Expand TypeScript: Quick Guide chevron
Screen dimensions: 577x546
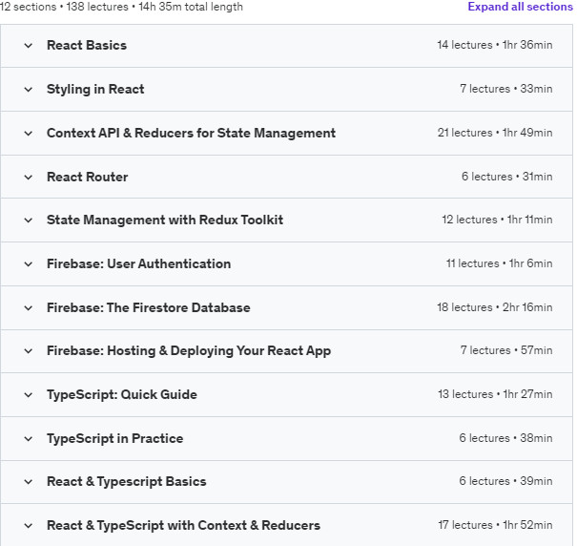[x=29, y=395]
